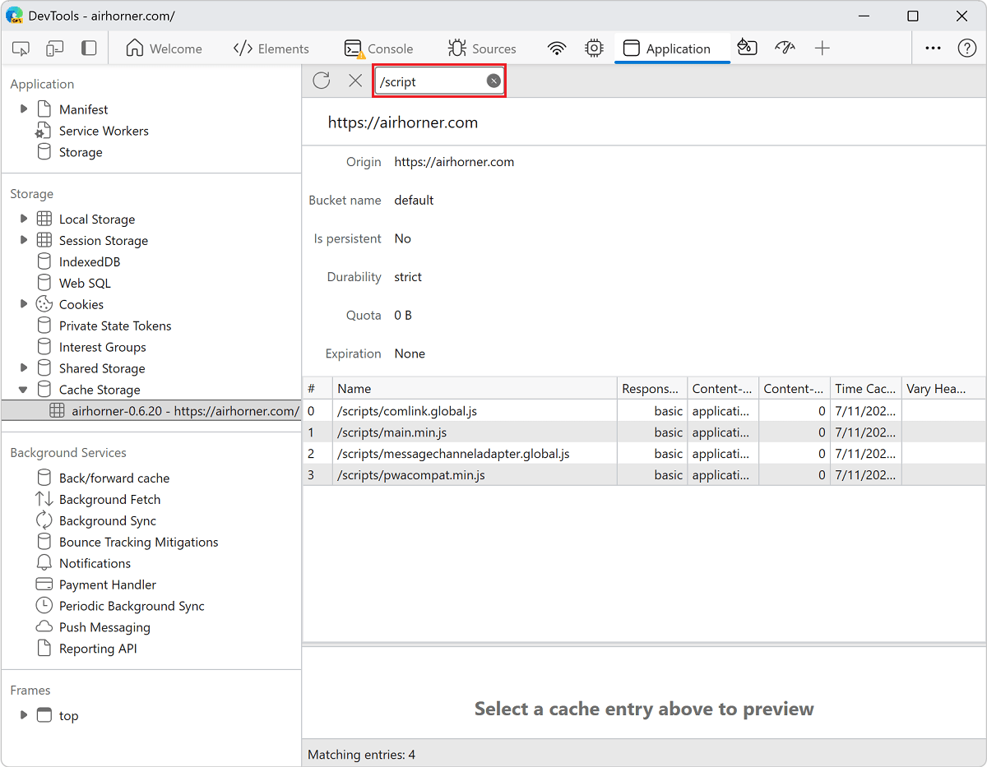Open the three-dot DevTools menu
The width and height of the screenshot is (987, 767).
(x=933, y=48)
